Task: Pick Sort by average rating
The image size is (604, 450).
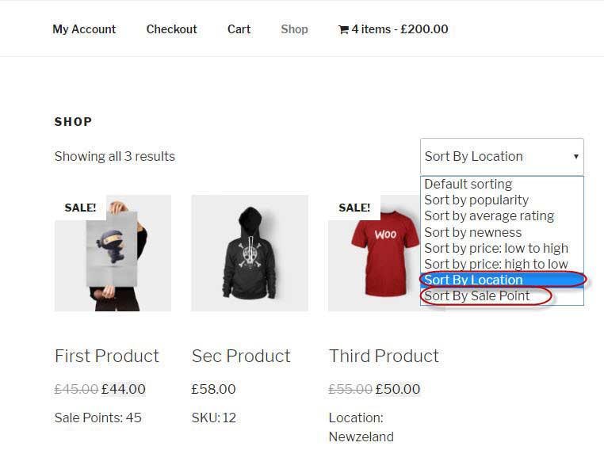Action: (x=489, y=215)
